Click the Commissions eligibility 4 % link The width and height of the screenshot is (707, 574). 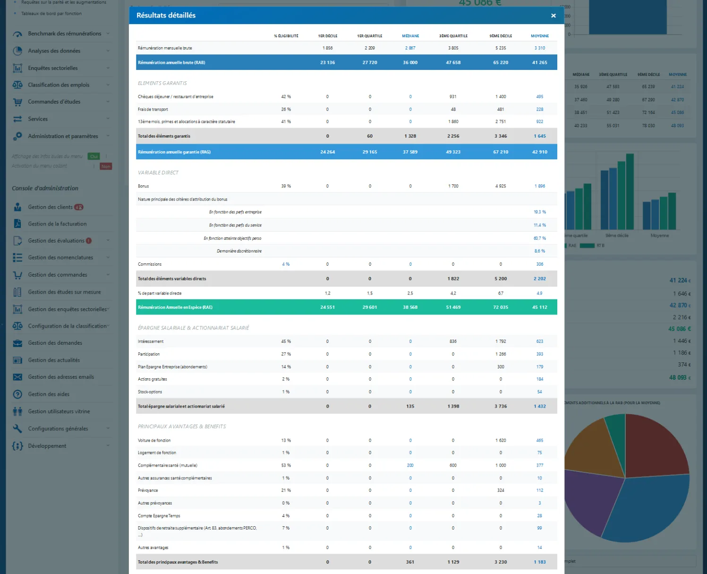click(286, 264)
